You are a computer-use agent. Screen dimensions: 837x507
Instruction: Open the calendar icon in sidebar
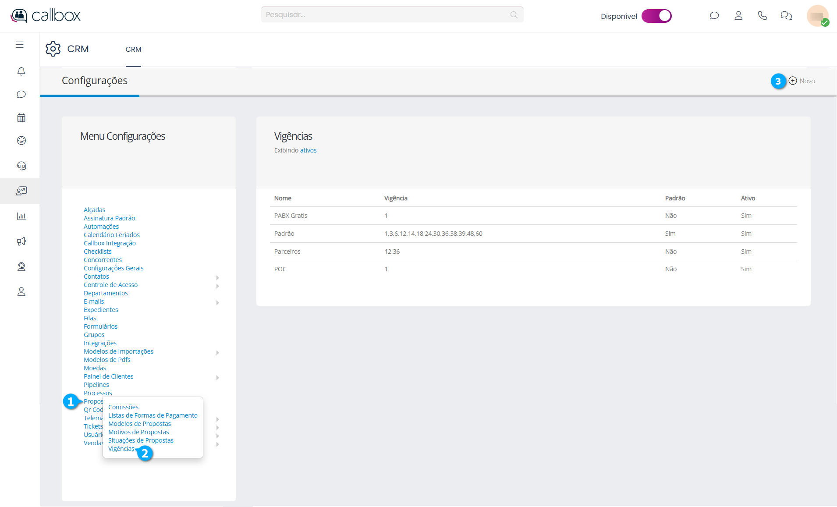tap(21, 118)
